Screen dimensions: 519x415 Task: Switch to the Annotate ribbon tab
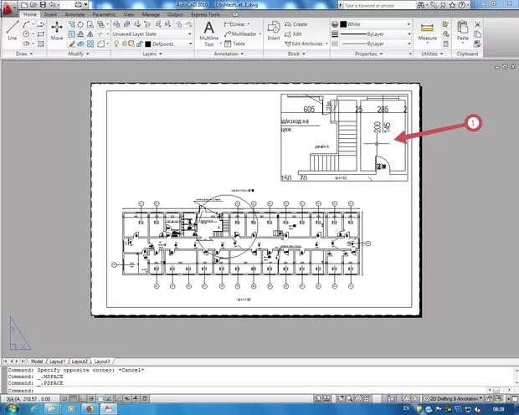pyautogui.click(x=74, y=14)
